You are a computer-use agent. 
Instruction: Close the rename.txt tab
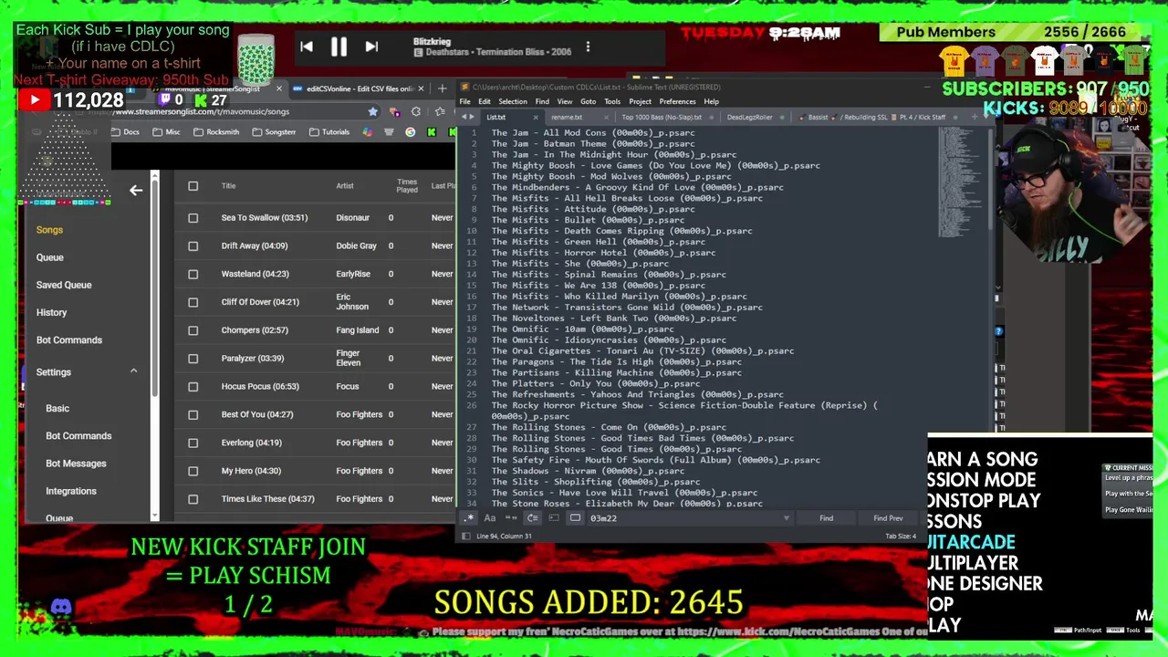pyautogui.click(x=605, y=117)
